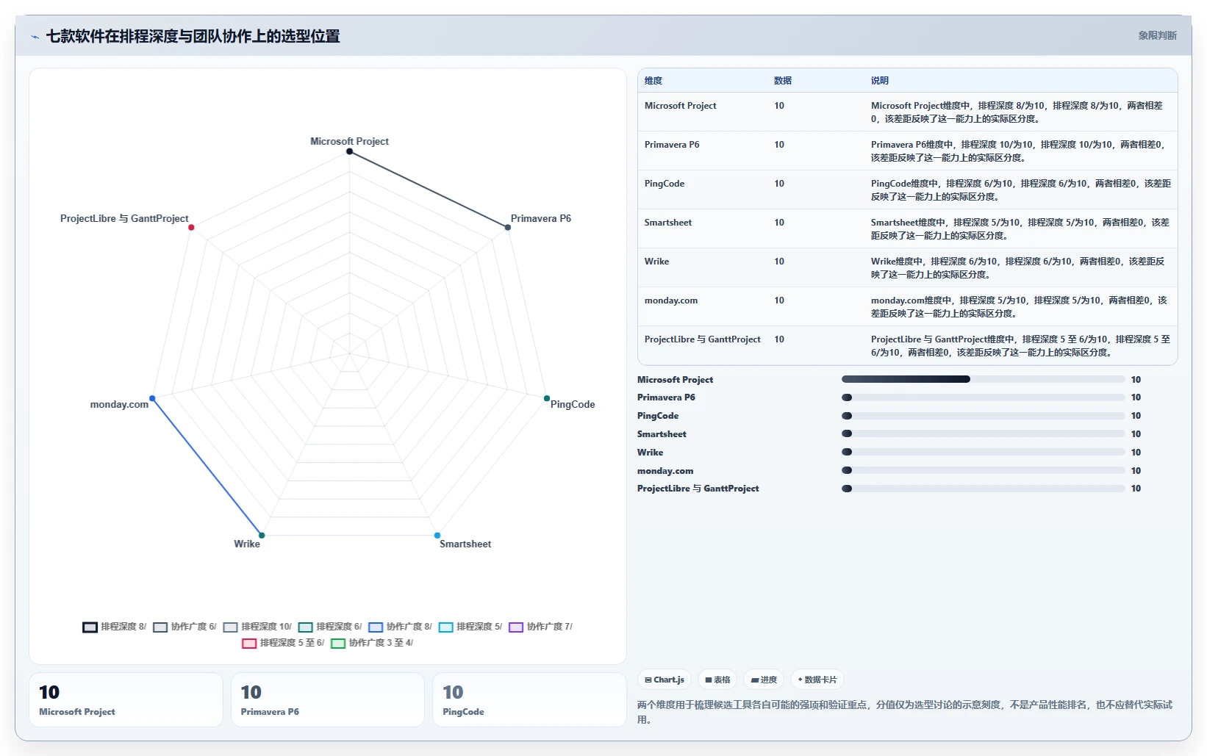
Task: Click the Wrike label in the progress list
Action: (650, 453)
